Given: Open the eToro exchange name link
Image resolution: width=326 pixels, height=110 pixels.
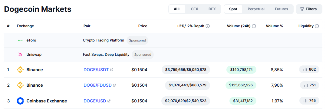Looking at the screenshot, I should [31, 40].
